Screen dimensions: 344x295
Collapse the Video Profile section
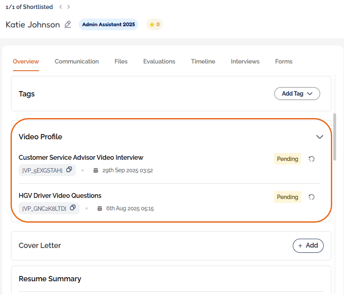click(x=319, y=137)
